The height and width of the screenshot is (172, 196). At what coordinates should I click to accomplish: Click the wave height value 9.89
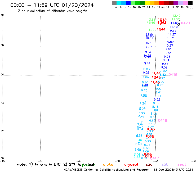[x=170, y=42]
